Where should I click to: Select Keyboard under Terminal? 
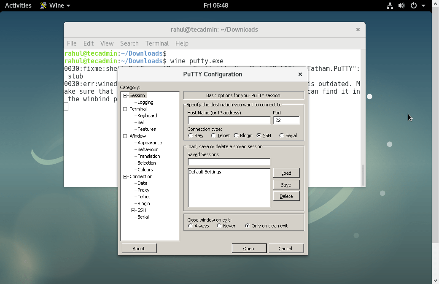[148, 116]
